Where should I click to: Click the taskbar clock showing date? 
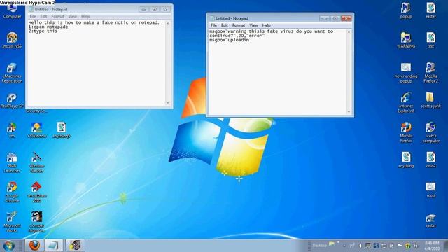[x=432, y=246]
